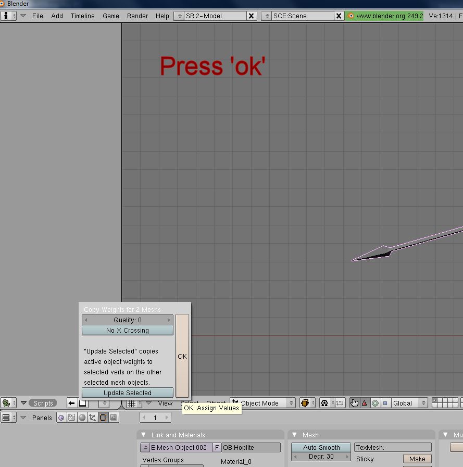Open screen layout selector beside SR:2-Model
This screenshot has height=467, width=463.
[179, 16]
